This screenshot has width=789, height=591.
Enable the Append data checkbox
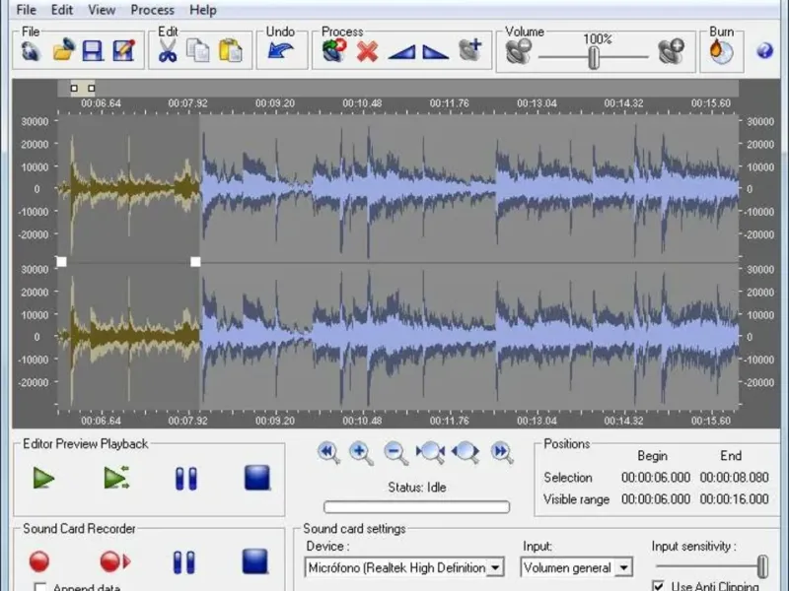coord(40,588)
